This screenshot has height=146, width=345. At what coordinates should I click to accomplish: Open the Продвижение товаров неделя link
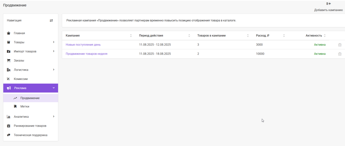[86, 54]
